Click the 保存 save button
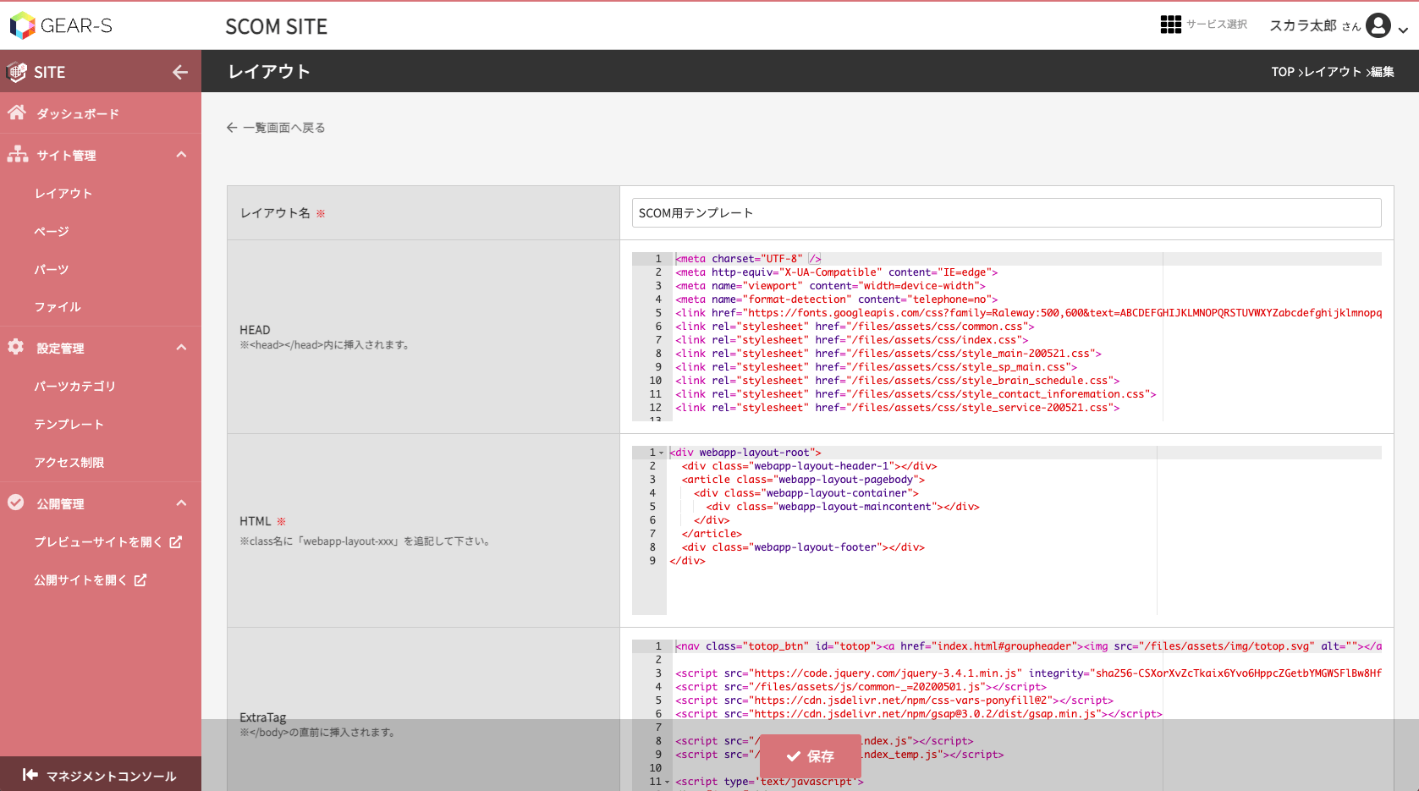This screenshot has height=791, width=1419. [811, 756]
